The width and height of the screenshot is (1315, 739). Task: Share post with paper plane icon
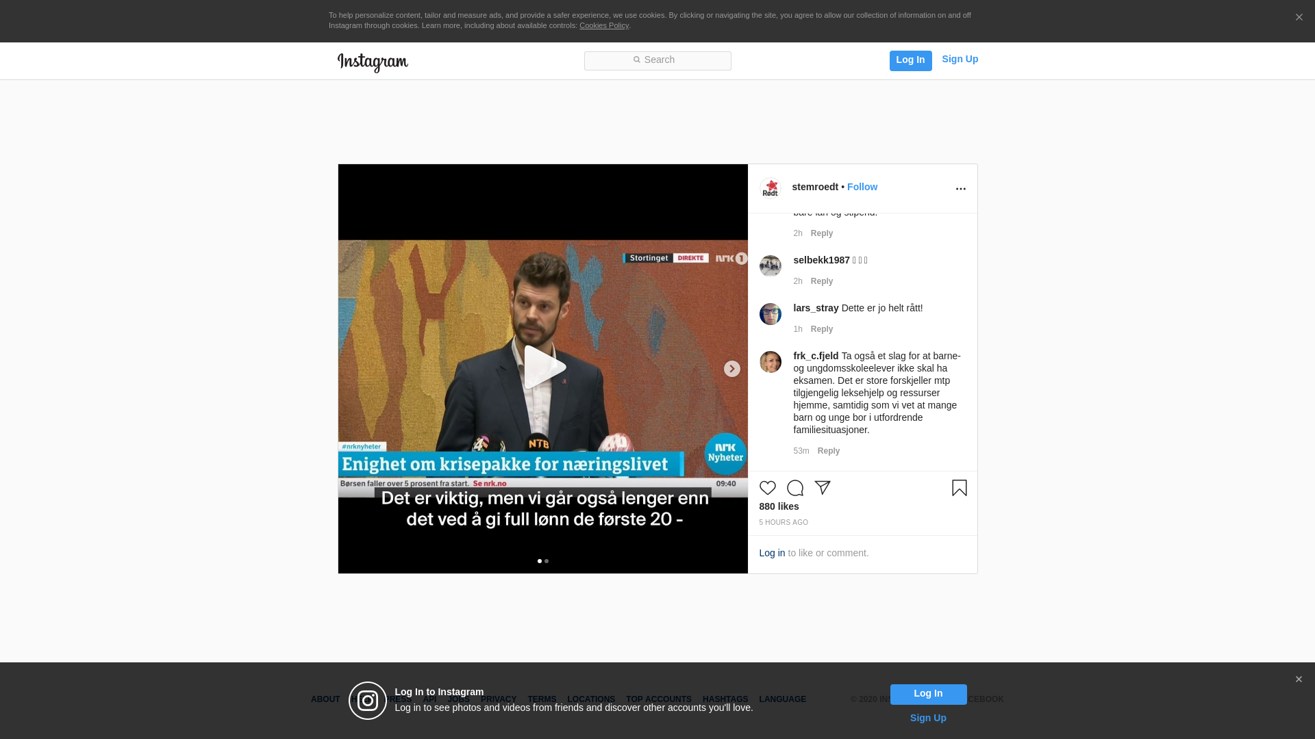tap(823, 488)
